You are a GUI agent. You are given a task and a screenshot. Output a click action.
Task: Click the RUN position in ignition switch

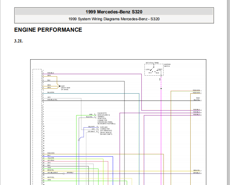(x=157, y=73)
